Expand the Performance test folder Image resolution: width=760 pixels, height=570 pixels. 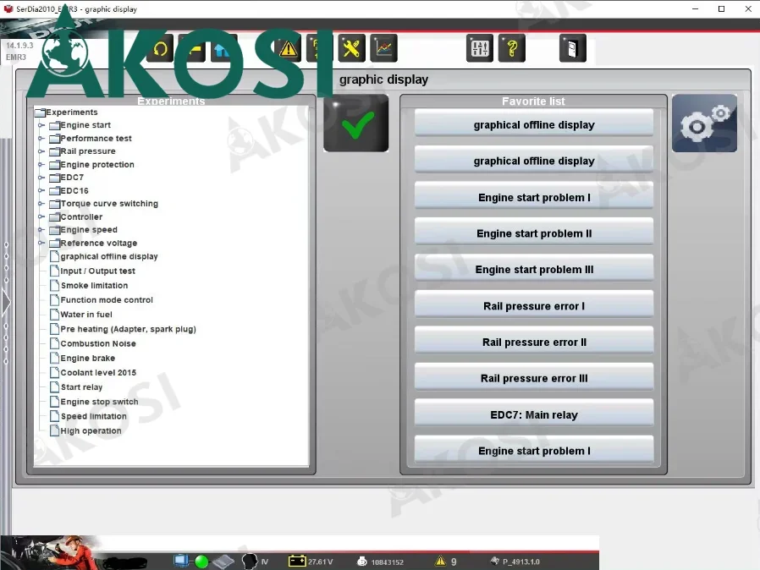(41, 139)
